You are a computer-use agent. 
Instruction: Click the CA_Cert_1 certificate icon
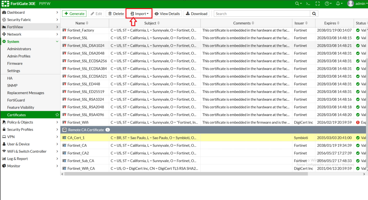click(x=64, y=138)
